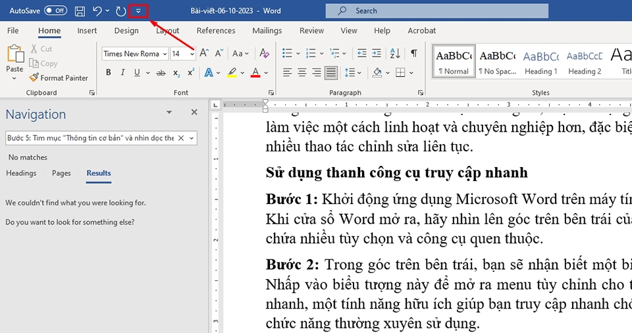Decrease font size with shrink icon

pyautogui.click(x=219, y=53)
